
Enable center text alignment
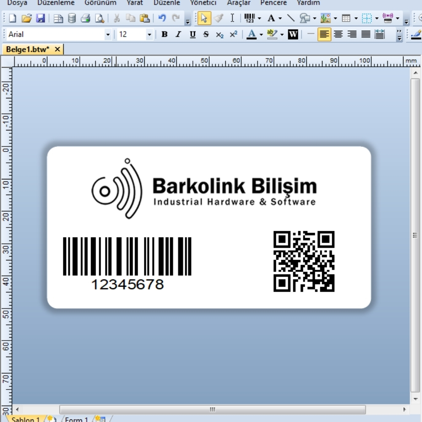point(338,34)
